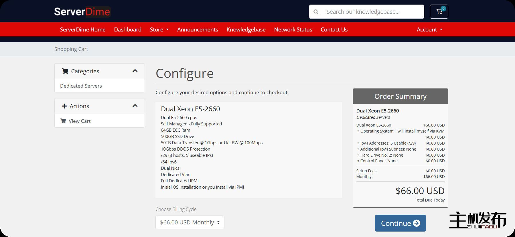Click the View Cart link

(80, 121)
